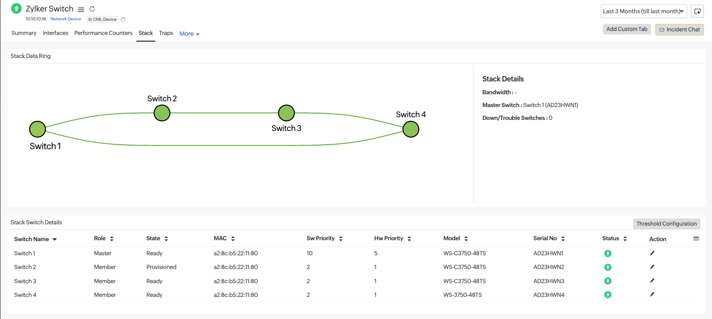Click the Switch 4 node in ring diagram
The image size is (712, 319).
tap(411, 129)
